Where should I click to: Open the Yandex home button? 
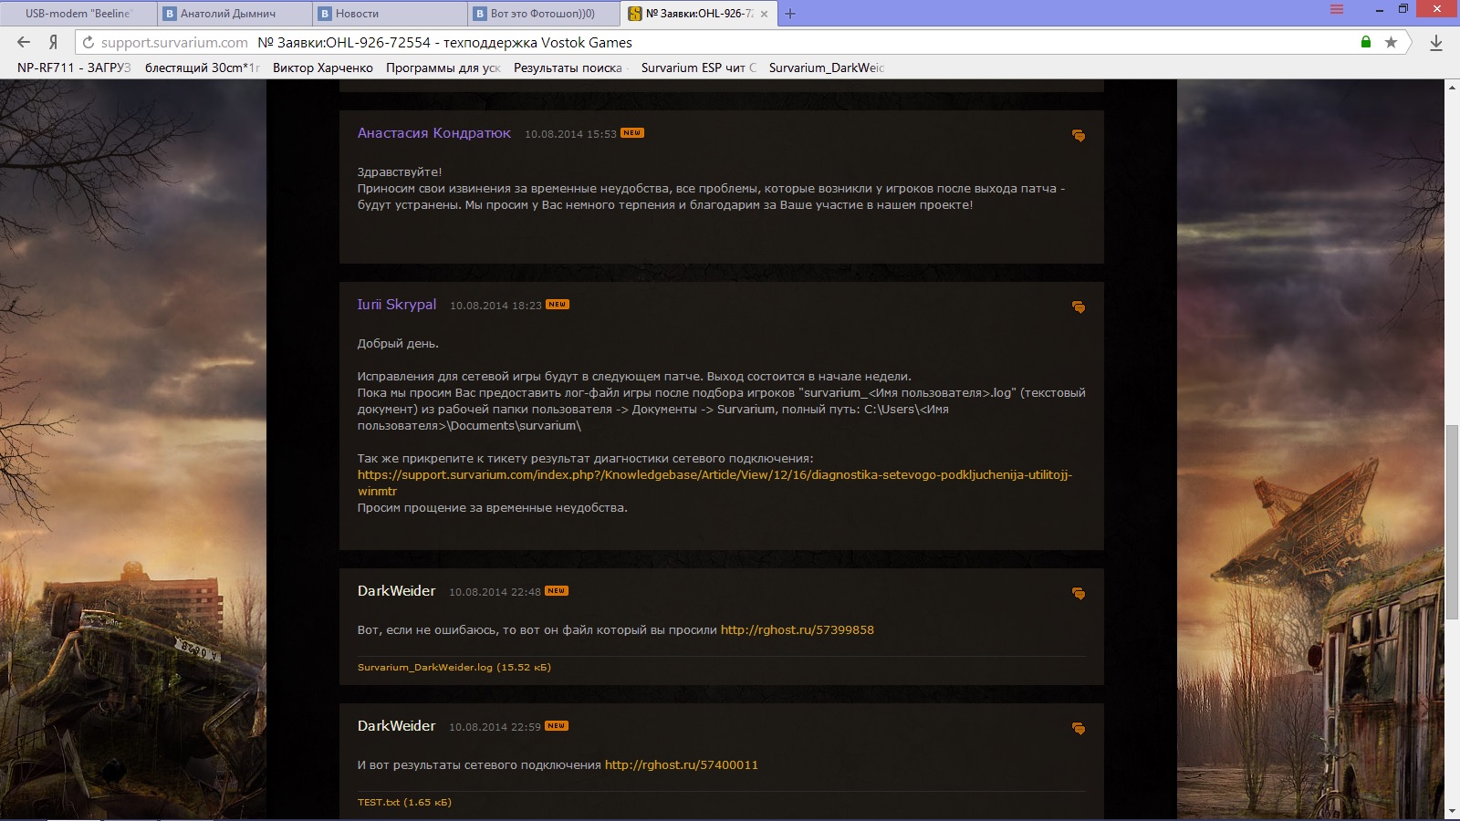(53, 42)
